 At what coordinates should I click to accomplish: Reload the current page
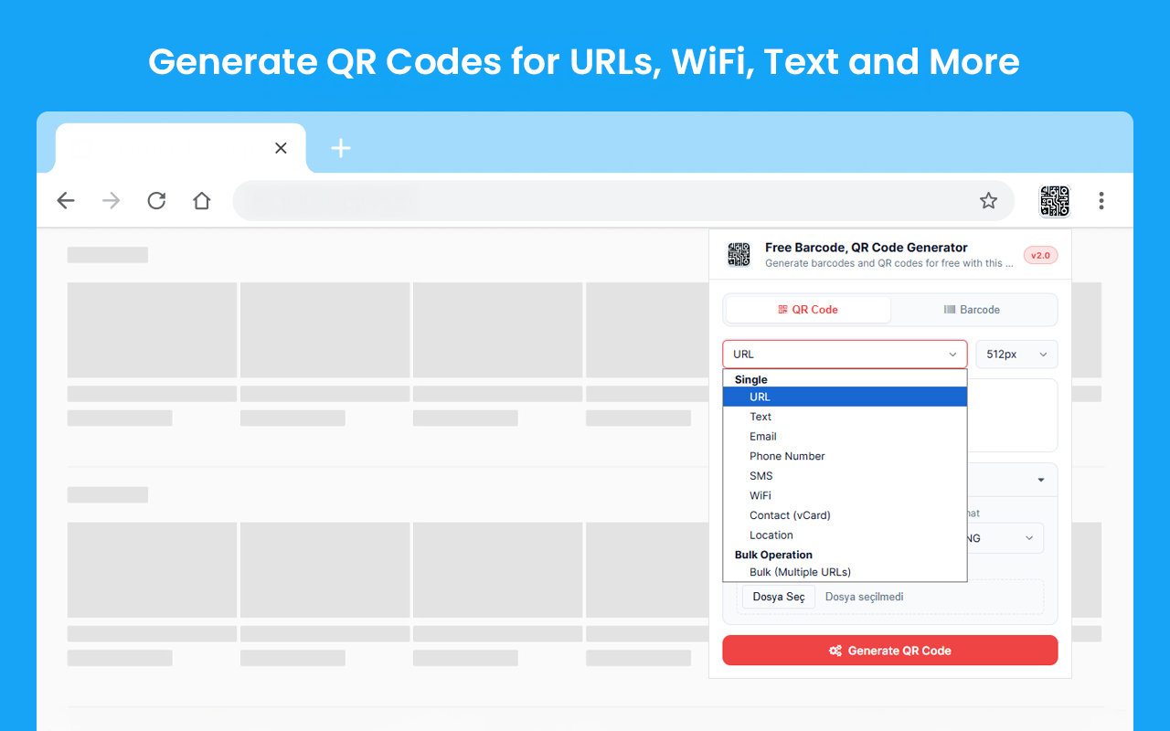coord(155,200)
